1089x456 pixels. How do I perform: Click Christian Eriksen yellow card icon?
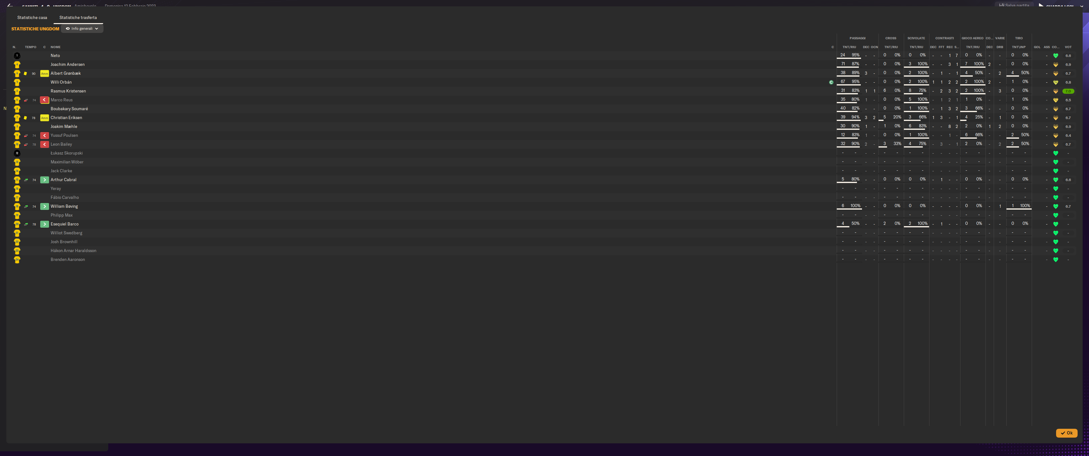point(25,118)
